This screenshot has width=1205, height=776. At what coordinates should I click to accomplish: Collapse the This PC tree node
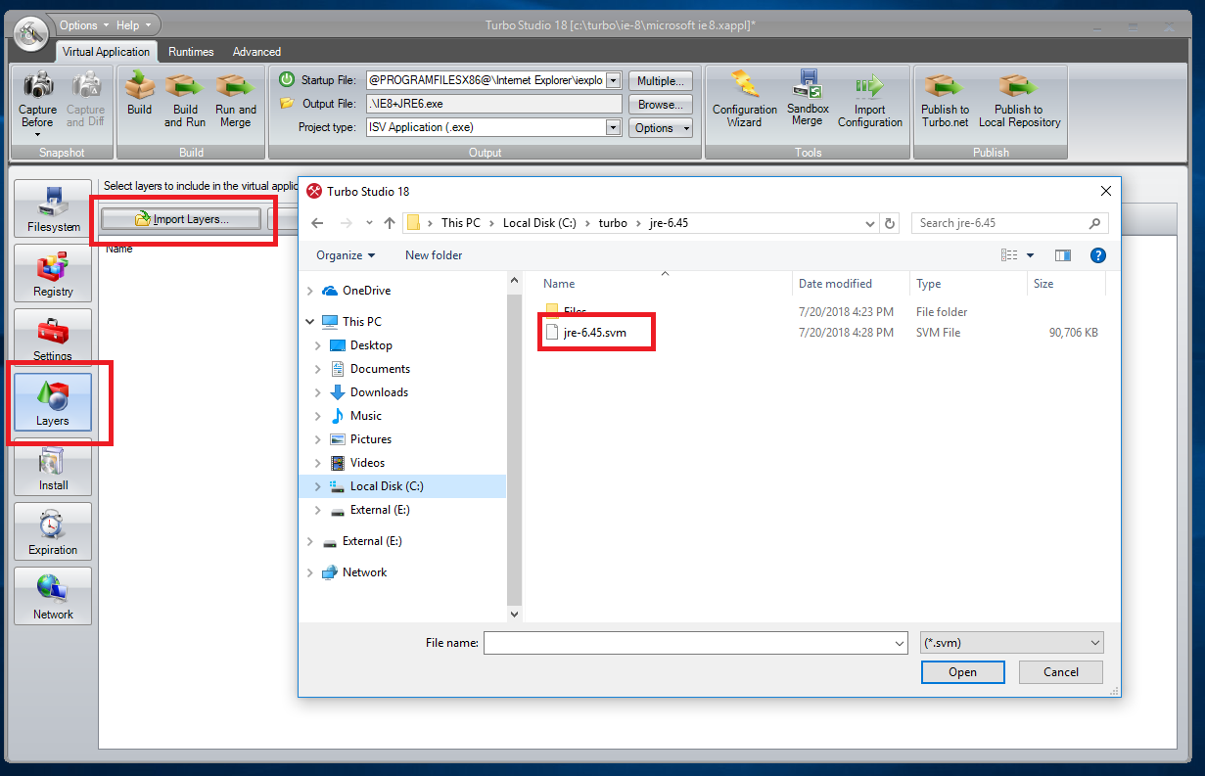pos(310,321)
